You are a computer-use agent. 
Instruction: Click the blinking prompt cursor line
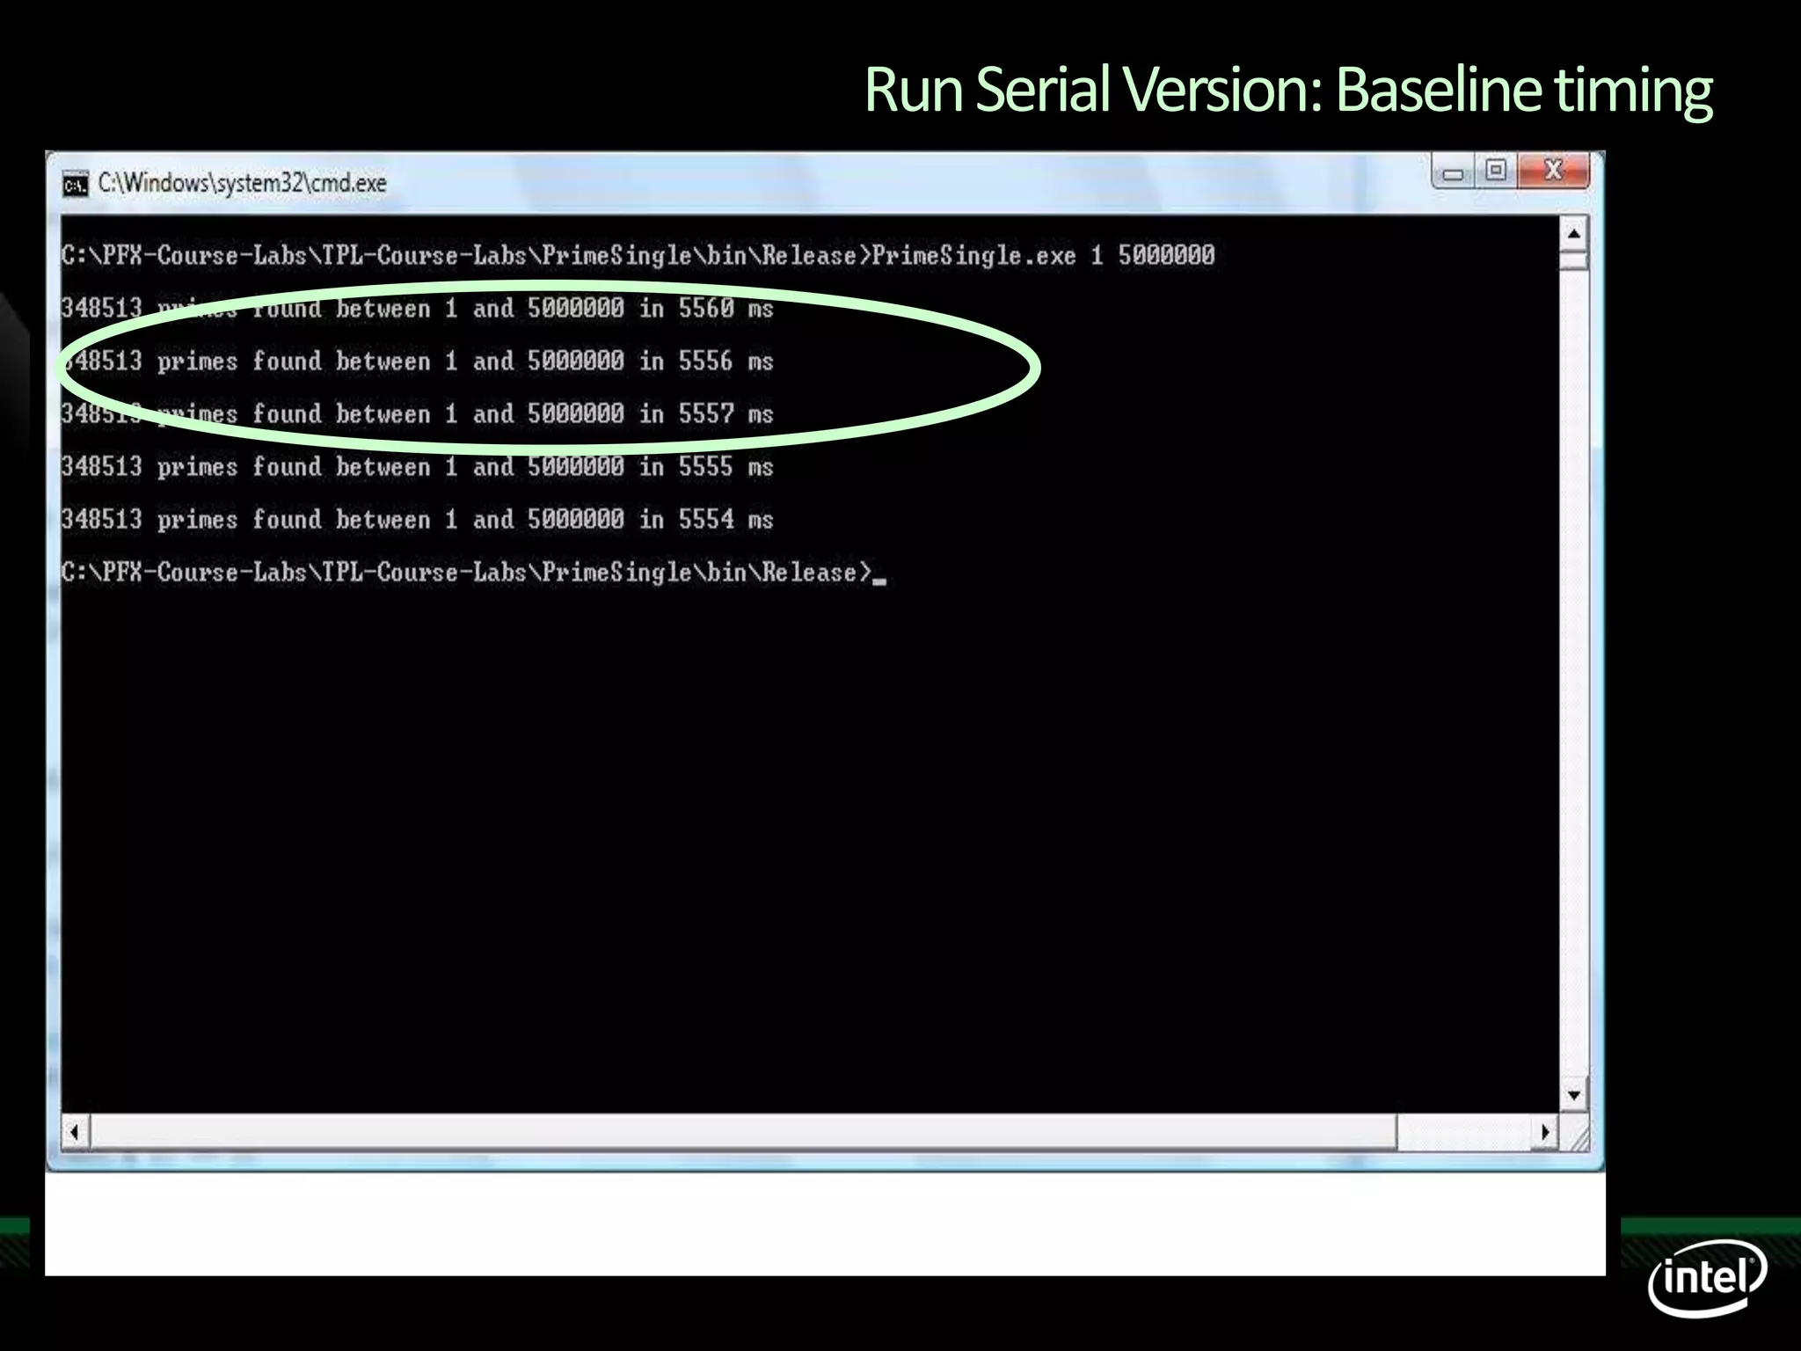pyautogui.click(x=473, y=573)
